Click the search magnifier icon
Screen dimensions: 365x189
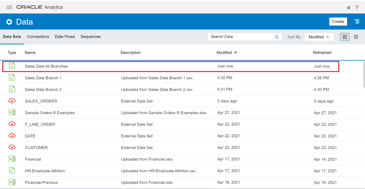277,37
